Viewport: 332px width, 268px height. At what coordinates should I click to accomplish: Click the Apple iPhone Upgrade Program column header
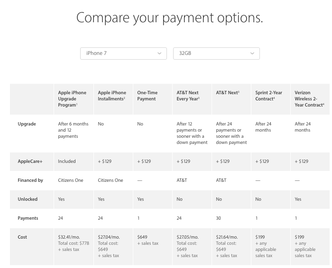72,99
